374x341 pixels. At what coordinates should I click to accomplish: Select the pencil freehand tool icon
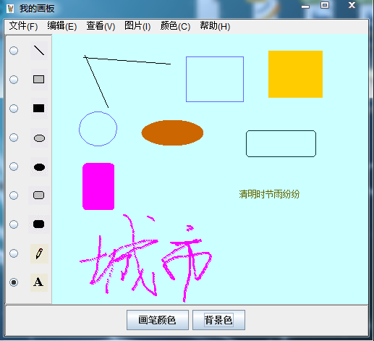tap(39, 253)
